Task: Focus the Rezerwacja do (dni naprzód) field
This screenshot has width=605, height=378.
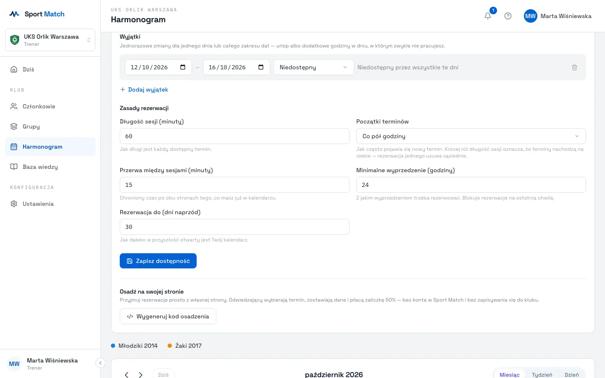Action: 234,227
